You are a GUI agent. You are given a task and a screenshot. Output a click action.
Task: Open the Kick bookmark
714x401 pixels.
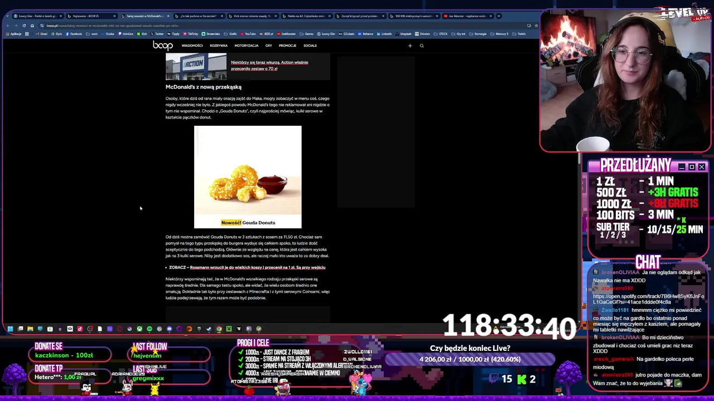point(142,34)
